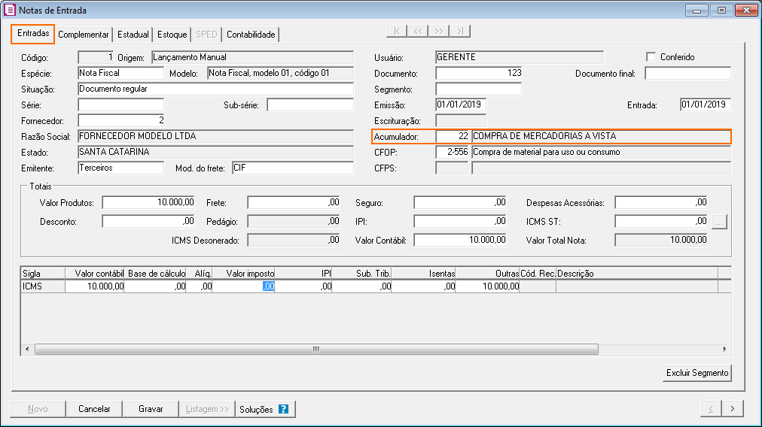
Task: Advance several records with >> button
Action: pos(438,31)
